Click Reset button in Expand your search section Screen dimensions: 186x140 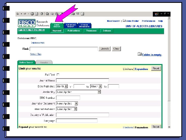156,127
